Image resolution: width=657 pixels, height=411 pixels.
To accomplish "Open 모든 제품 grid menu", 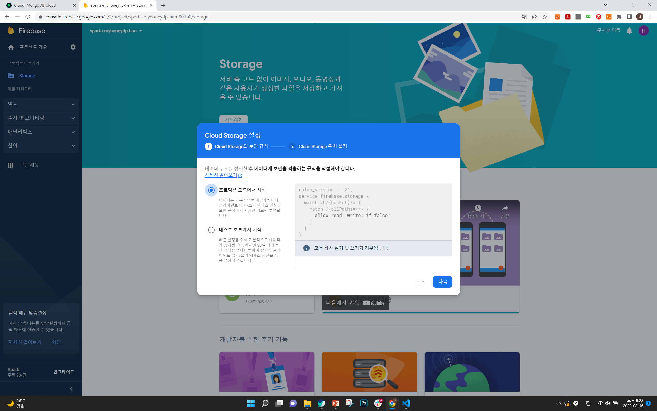I will coord(23,165).
